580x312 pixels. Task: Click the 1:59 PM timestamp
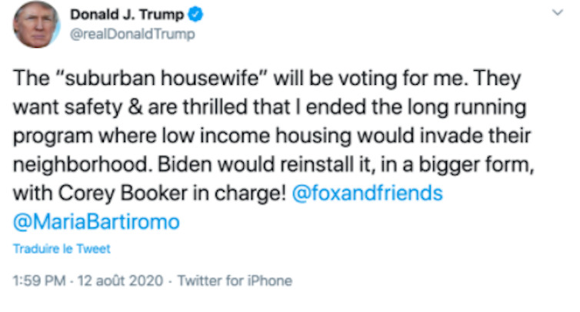pos(39,280)
